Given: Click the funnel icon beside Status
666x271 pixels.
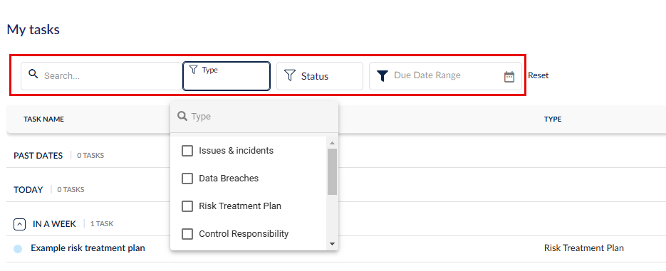Looking at the screenshot, I should [290, 76].
